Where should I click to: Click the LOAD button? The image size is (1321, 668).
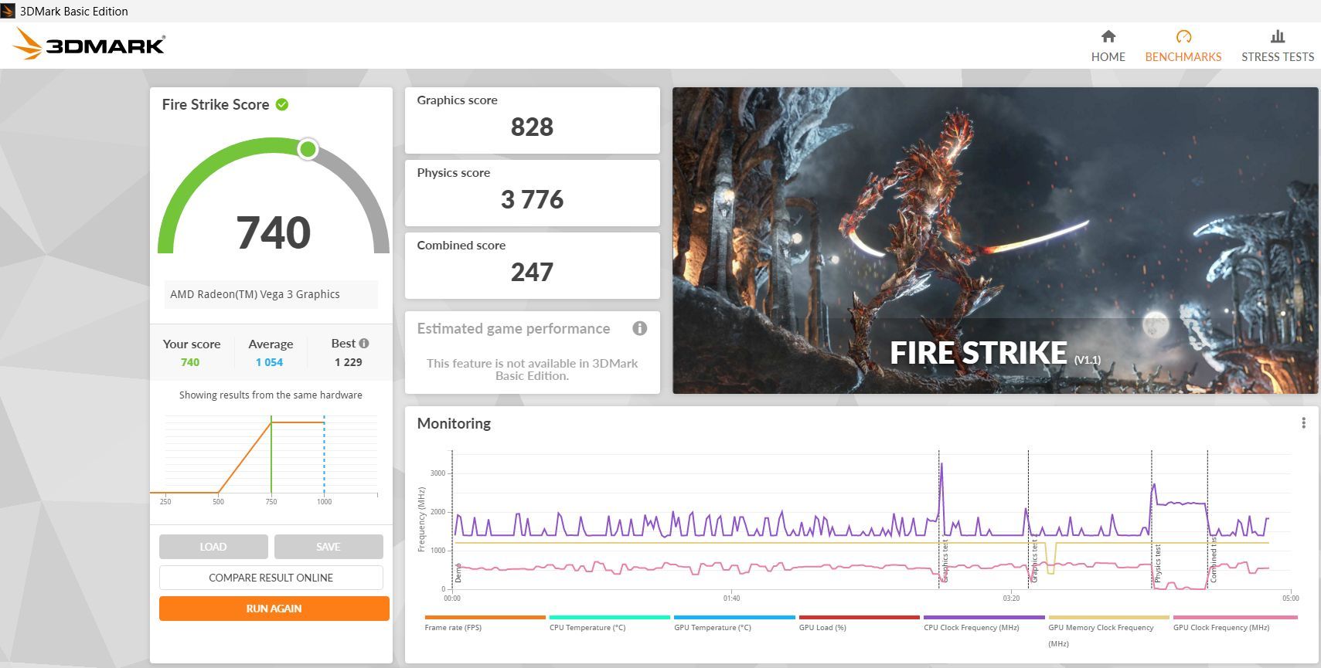coord(213,547)
